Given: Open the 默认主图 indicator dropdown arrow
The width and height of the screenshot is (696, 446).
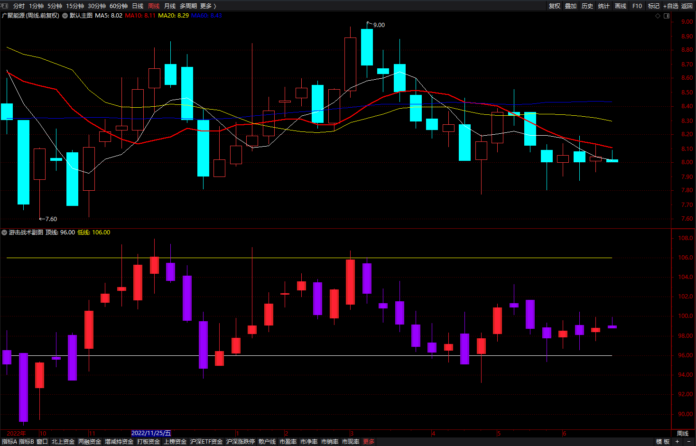Looking at the screenshot, I should tap(65, 16).
